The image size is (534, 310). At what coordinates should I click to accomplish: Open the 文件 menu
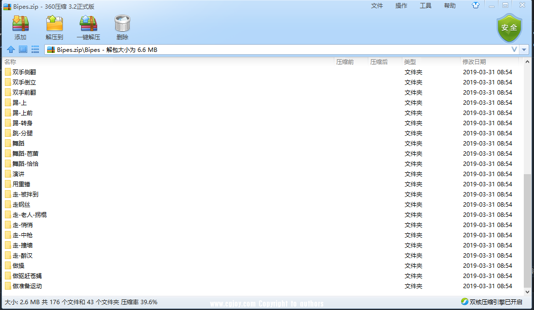[377, 6]
